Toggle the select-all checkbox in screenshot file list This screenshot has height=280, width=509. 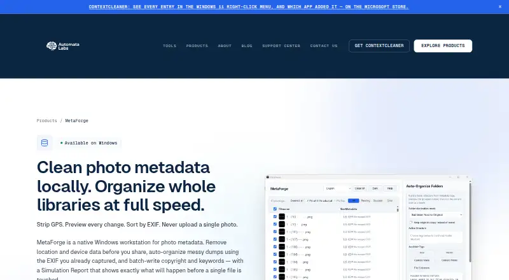275,209
